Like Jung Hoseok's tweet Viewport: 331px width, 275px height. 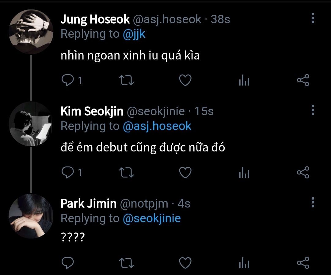point(185,81)
